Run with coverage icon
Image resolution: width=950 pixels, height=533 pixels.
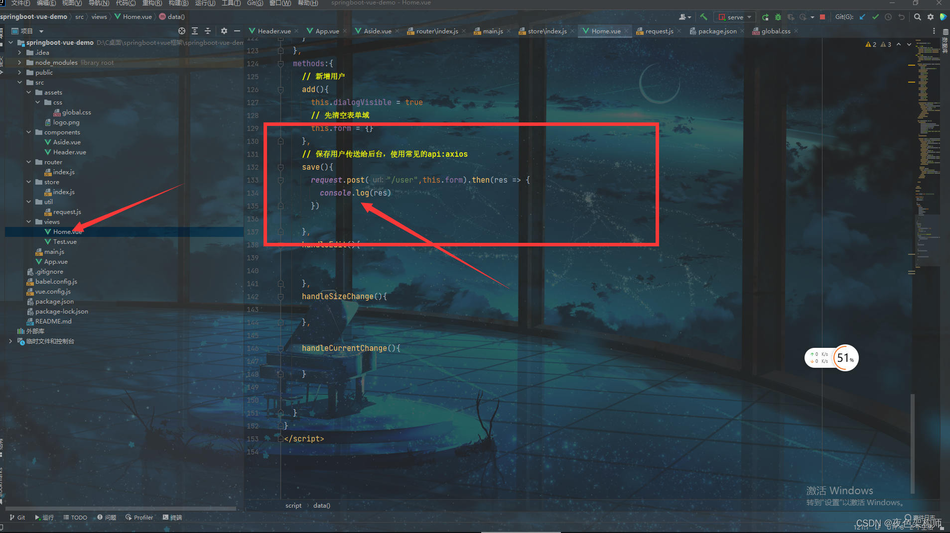791,17
